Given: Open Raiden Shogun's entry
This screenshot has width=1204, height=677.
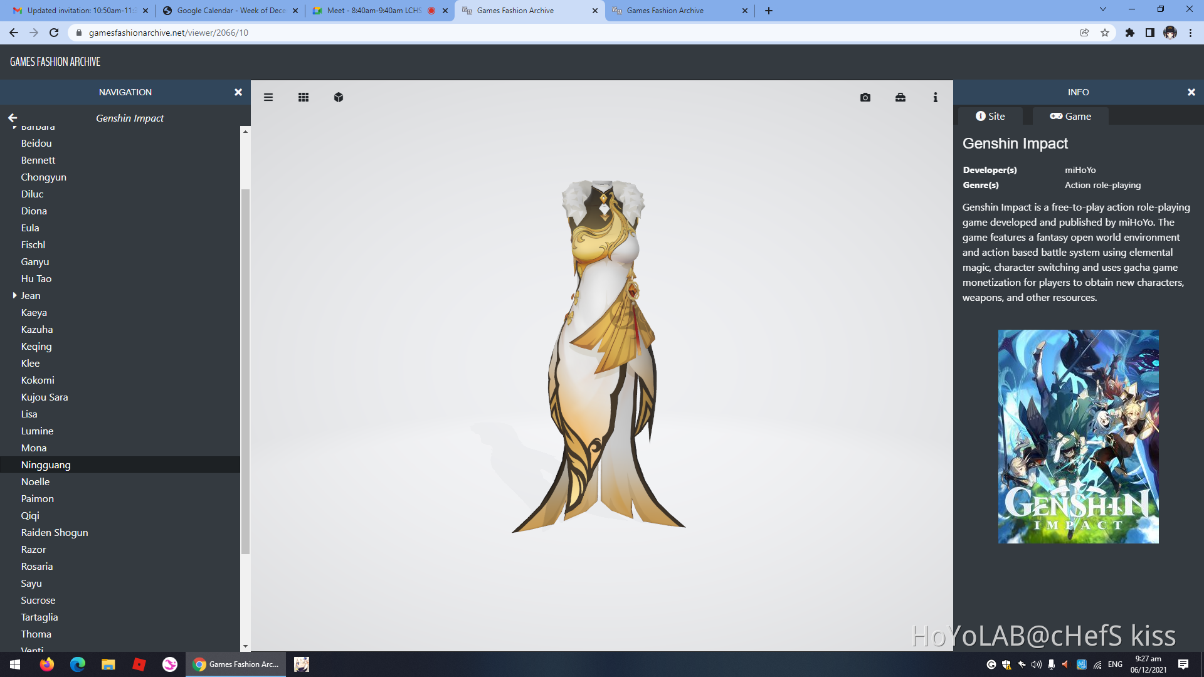Looking at the screenshot, I should click(x=55, y=533).
